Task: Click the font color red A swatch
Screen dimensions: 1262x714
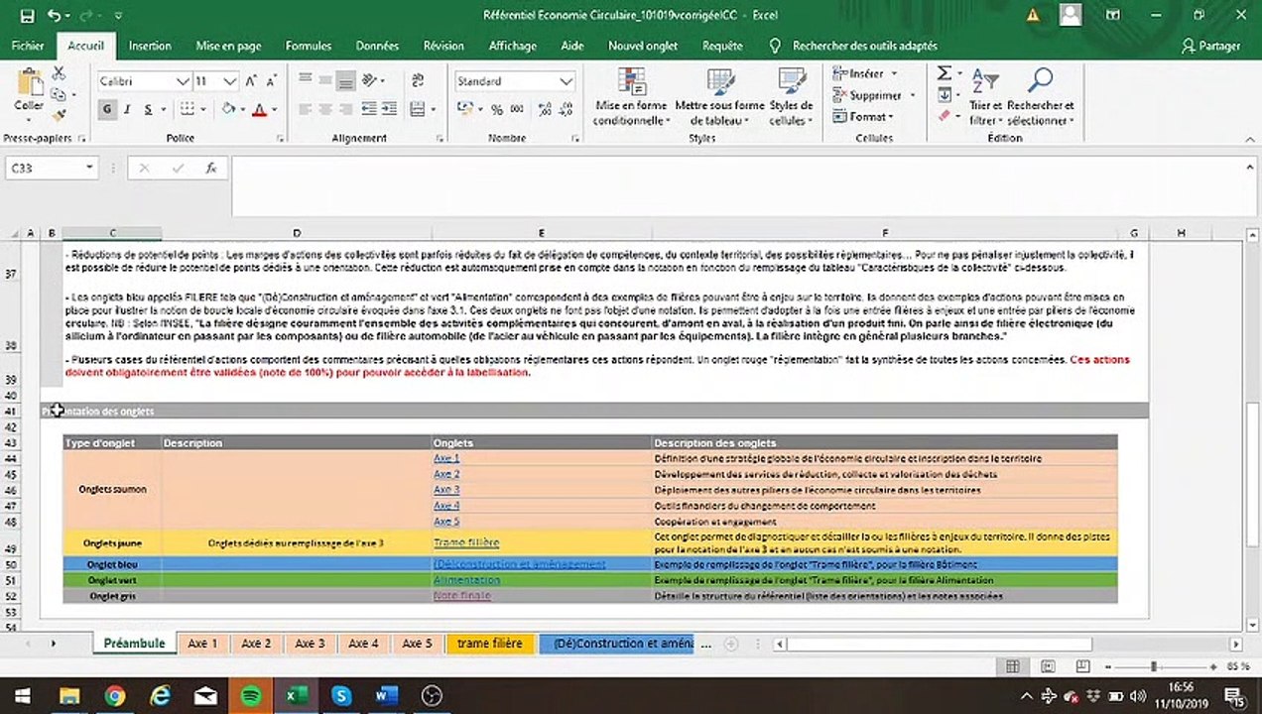Action: (x=260, y=109)
